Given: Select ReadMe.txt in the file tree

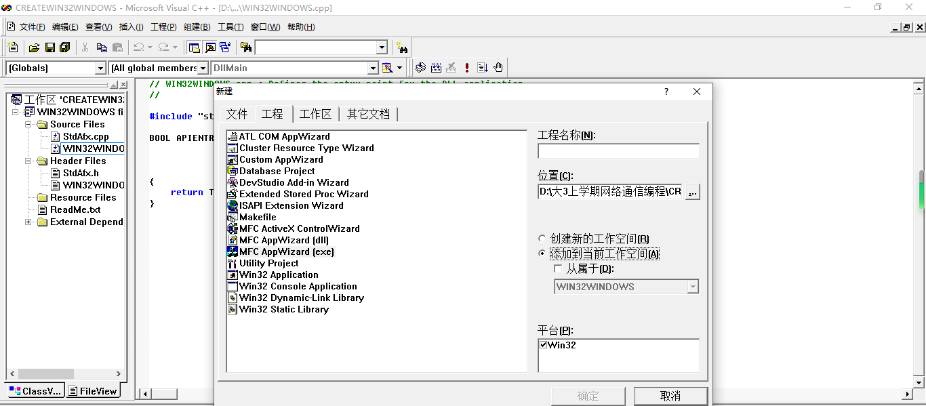Looking at the screenshot, I should tap(75, 209).
